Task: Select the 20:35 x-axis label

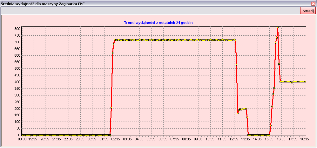Action: [45, 139]
